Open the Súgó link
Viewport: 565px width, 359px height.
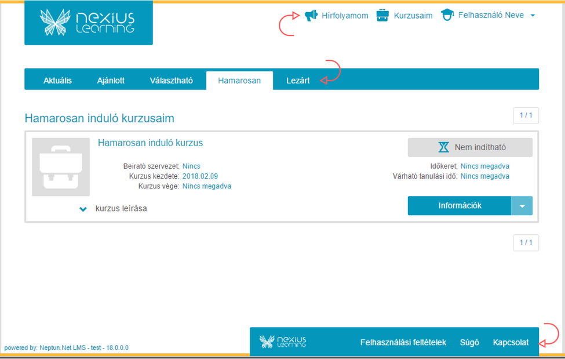pos(469,342)
